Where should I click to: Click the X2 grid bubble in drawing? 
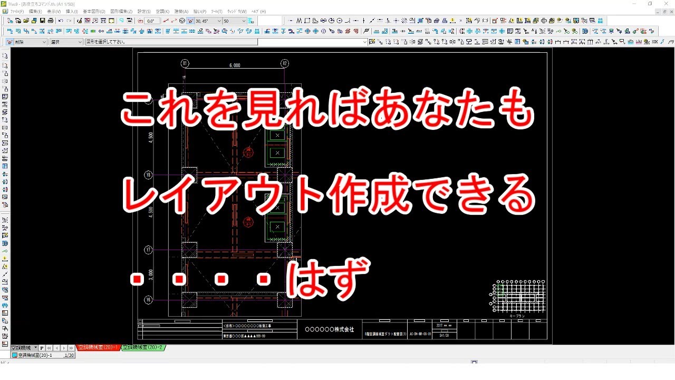285,63
